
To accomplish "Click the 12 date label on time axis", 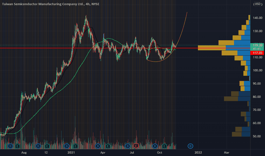I will point(46,153).
